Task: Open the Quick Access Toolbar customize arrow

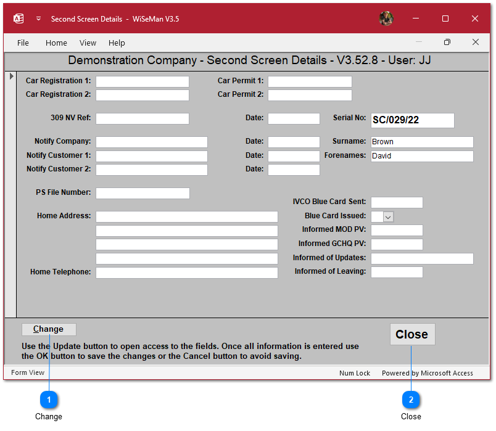Action: click(x=38, y=18)
